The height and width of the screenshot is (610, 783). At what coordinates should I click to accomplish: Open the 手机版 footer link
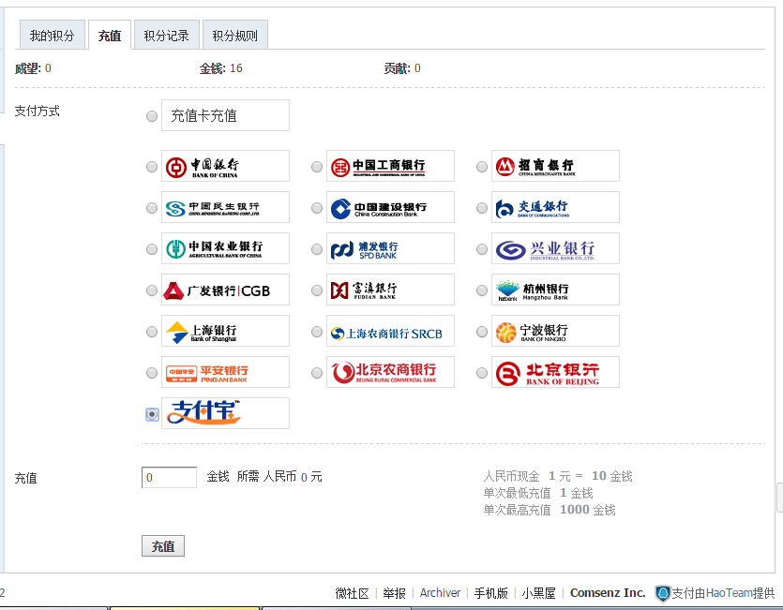coord(490,593)
